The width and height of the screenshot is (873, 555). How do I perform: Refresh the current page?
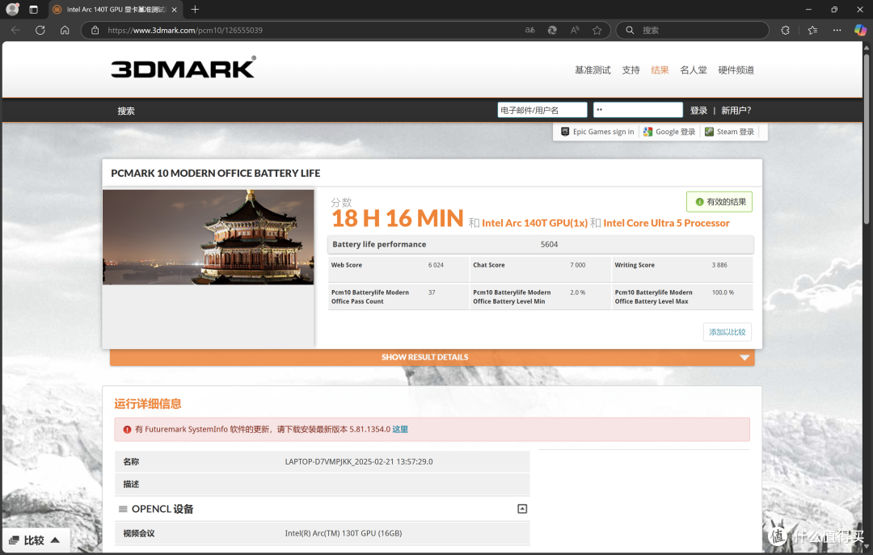tap(40, 30)
